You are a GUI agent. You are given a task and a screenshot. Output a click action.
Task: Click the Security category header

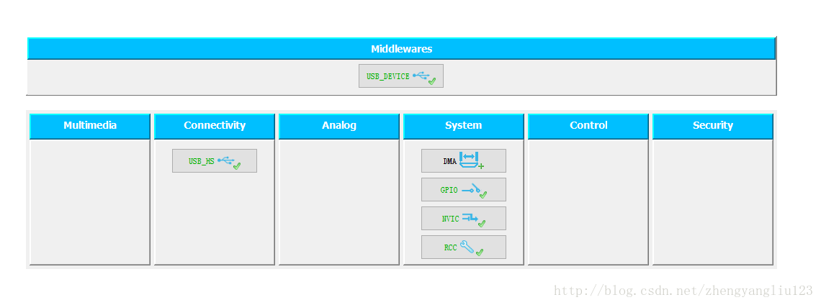pyautogui.click(x=713, y=126)
